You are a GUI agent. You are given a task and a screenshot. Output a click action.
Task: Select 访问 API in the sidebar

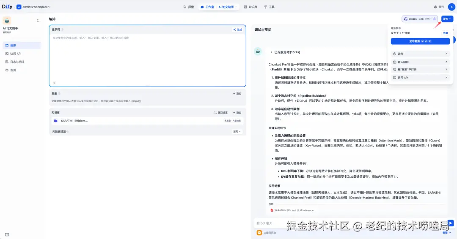[22, 54]
